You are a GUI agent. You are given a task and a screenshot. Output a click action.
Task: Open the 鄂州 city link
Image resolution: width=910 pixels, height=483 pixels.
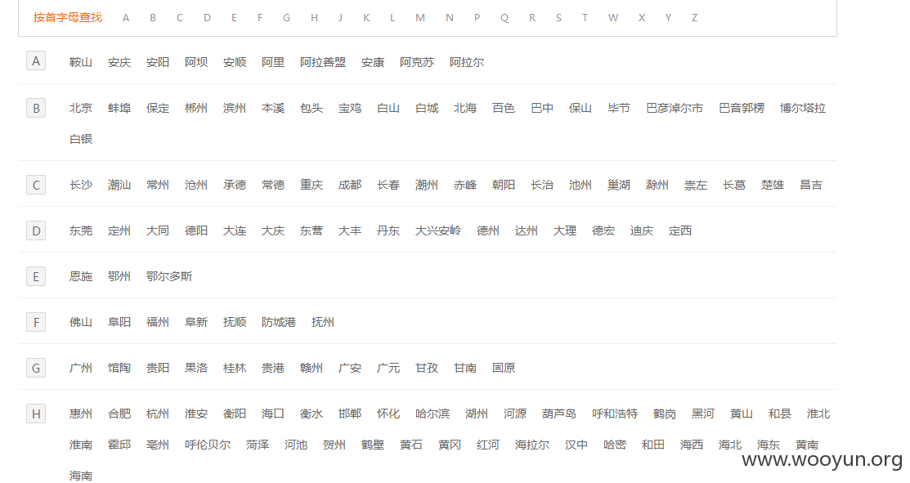[119, 276]
